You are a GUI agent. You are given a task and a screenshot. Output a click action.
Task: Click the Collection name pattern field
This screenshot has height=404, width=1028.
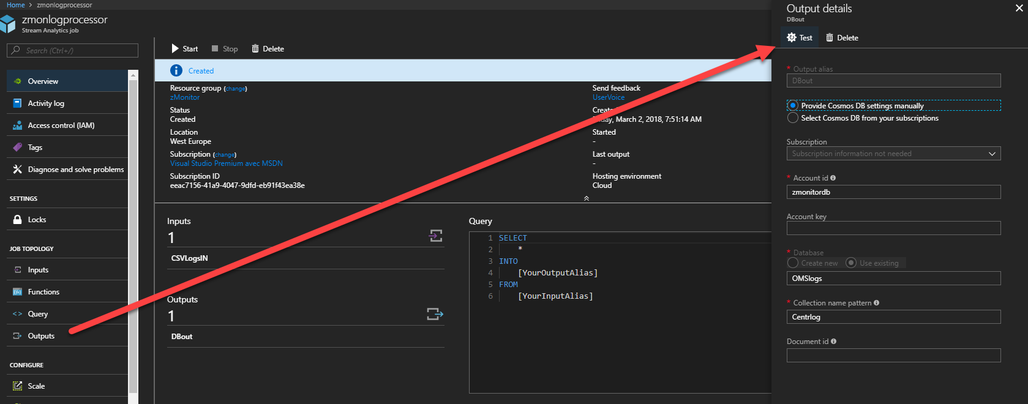tap(893, 317)
